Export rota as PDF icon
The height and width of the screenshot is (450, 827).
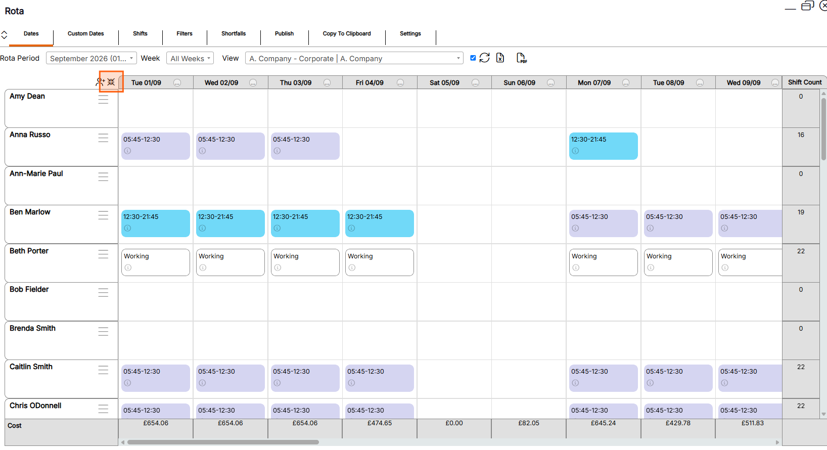point(522,58)
